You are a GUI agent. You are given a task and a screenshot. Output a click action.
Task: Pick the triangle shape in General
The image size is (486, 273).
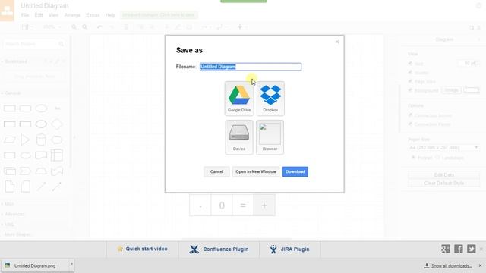click(x=25, y=140)
